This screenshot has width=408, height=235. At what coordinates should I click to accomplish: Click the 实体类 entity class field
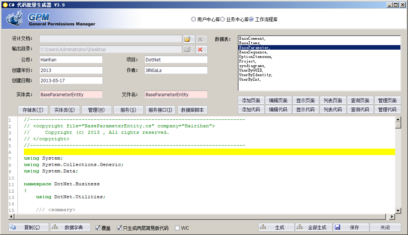(x=71, y=94)
